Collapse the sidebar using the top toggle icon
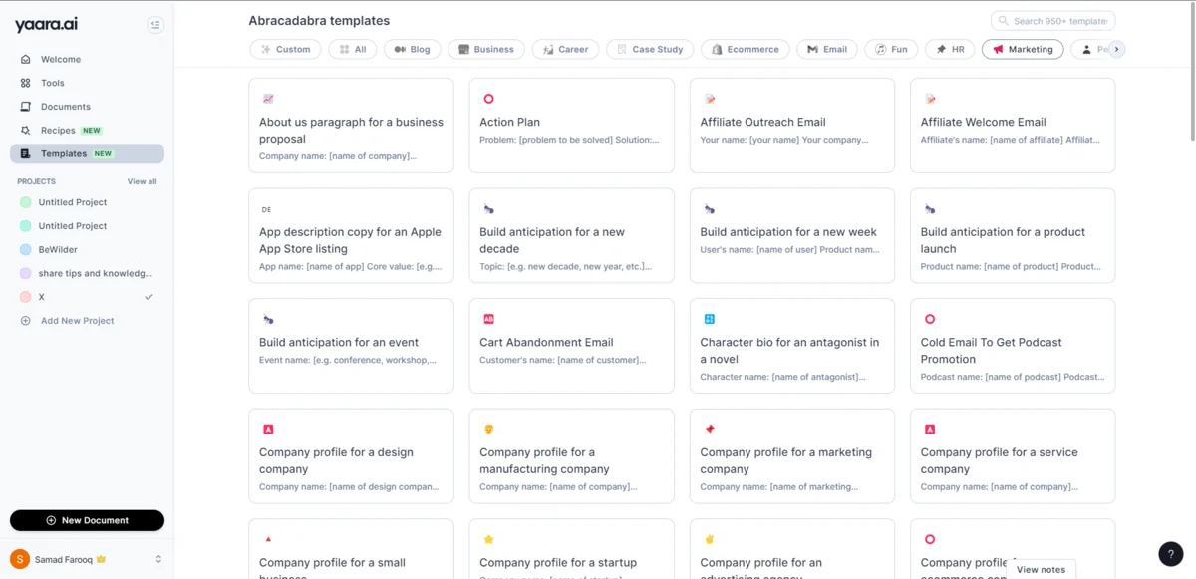This screenshot has height=579, width=1196. (155, 25)
